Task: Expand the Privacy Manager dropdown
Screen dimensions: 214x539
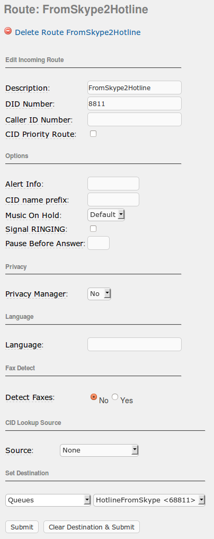Action: (99, 294)
